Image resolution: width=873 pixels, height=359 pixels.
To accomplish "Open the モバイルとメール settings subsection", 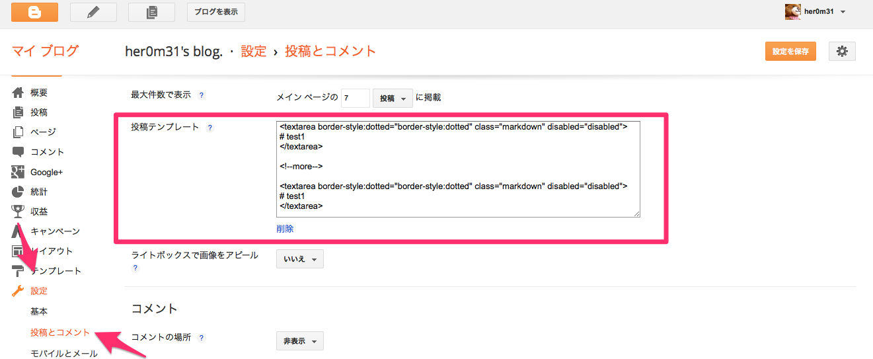I will pos(64,354).
